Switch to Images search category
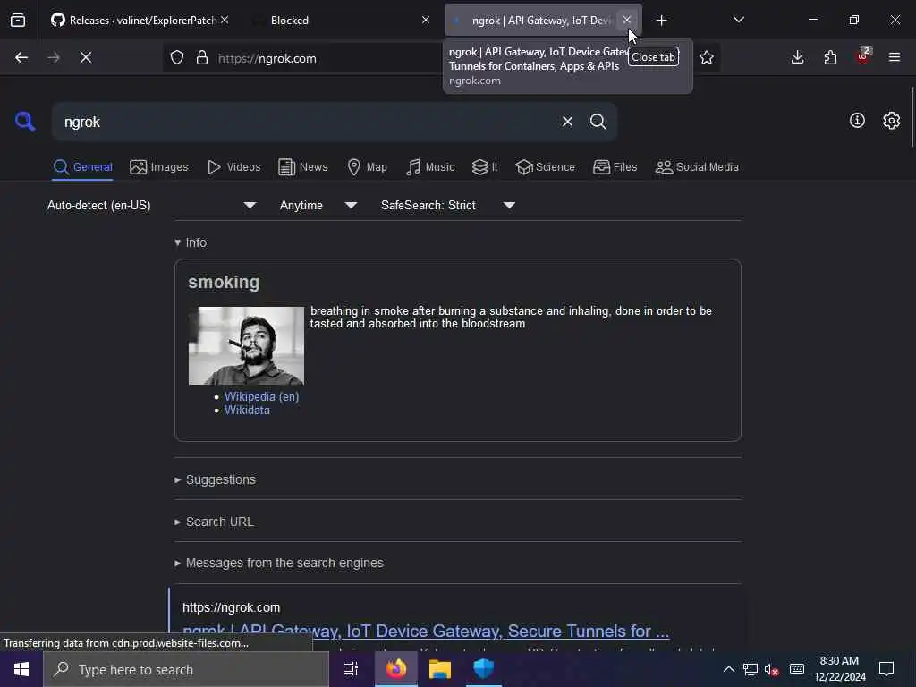This screenshot has width=916, height=687. (159, 167)
